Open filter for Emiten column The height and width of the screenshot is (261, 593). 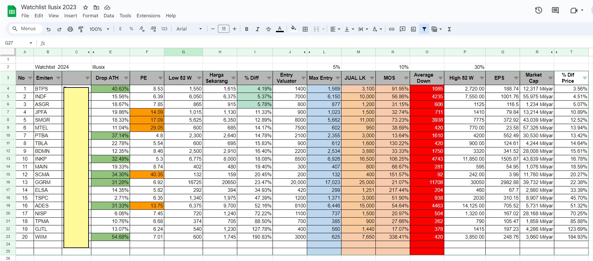[58, 78]
